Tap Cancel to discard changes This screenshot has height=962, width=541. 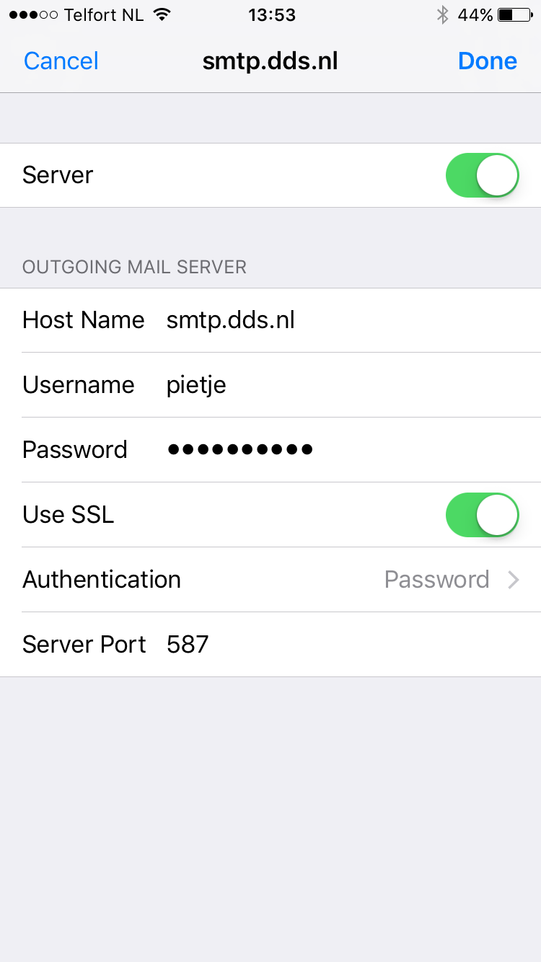coord(61,61)
